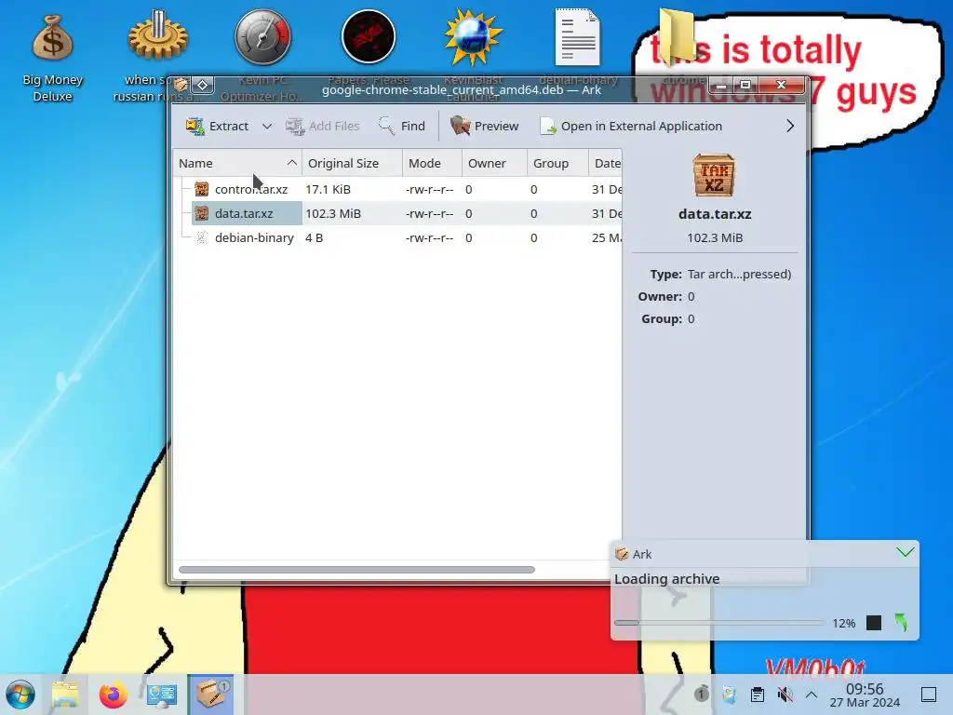The width and height of the screenshot is (953, 715).
Task: Click the Type value in info panel
Action: (739, 275)
